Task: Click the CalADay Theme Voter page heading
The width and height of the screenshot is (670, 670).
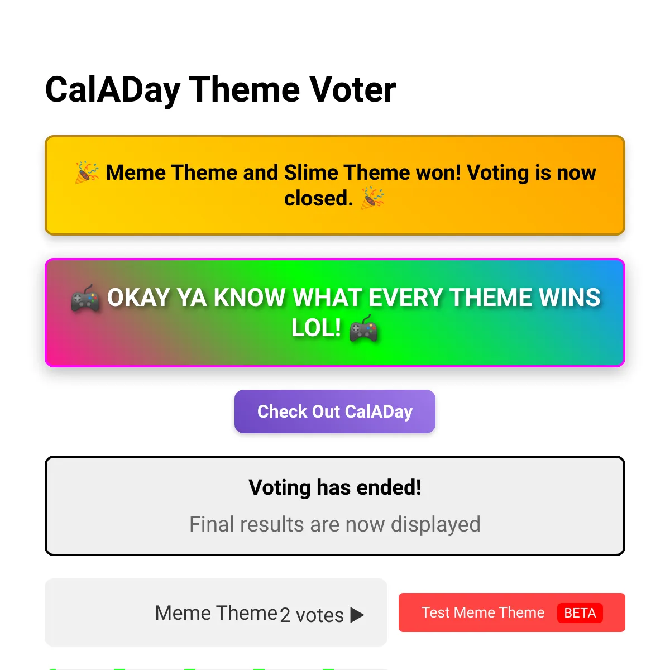Action: coord(221,89)
